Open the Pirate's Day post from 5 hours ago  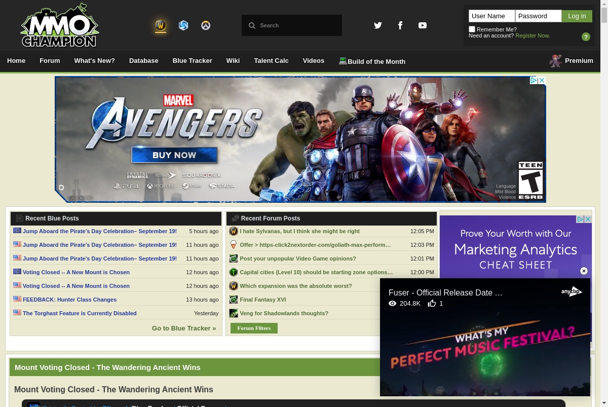click(100, 231)
